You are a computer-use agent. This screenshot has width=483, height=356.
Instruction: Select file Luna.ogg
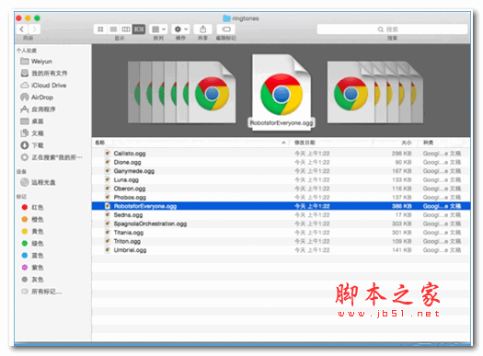tap(281, 179)
